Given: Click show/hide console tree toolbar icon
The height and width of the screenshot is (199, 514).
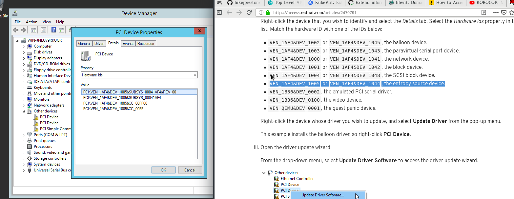Looking at the screenshot, I should [x=33, y=30].
